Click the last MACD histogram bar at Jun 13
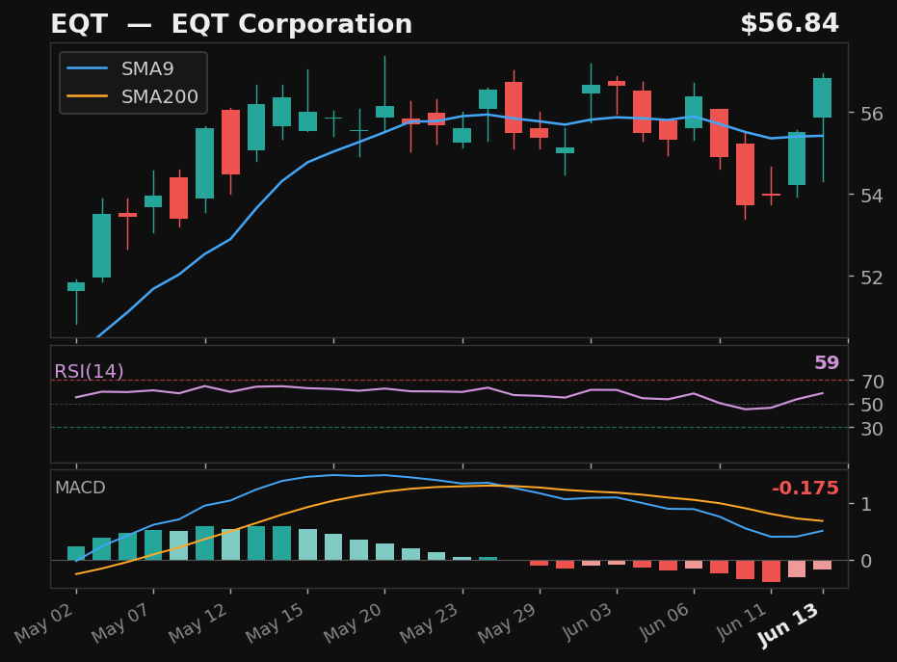This screenshot has height=662, width=897. [822, 566]
